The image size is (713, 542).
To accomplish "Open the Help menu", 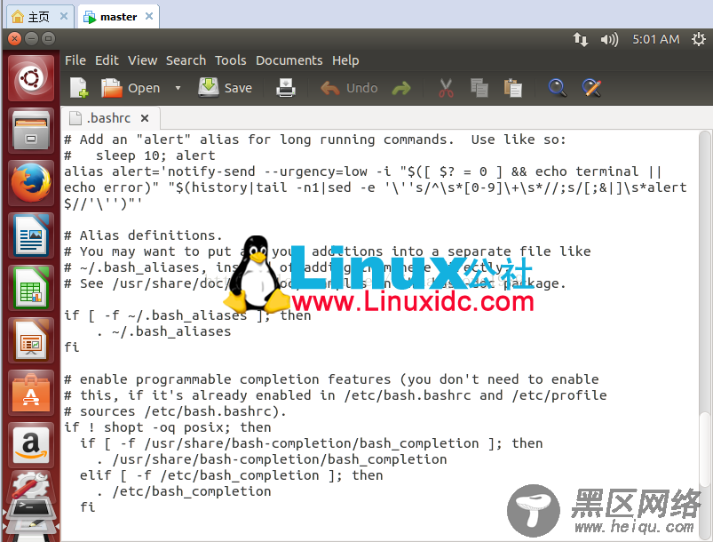I will pyautogui.click(x=345, y=60).
